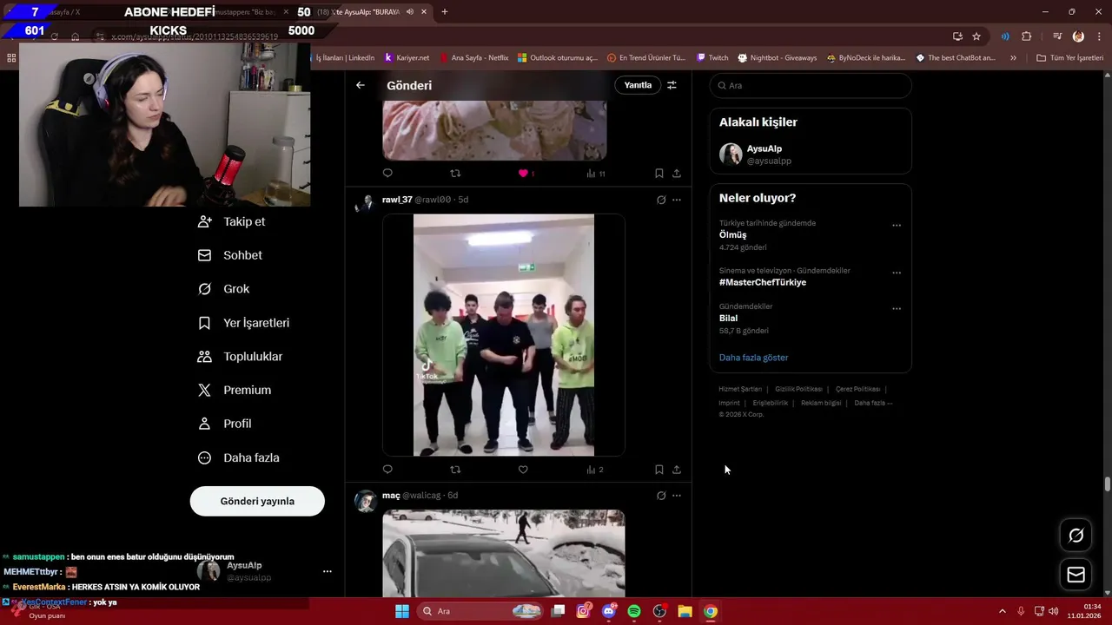
Task: Open a new browser tab
Action: [445, 12]
